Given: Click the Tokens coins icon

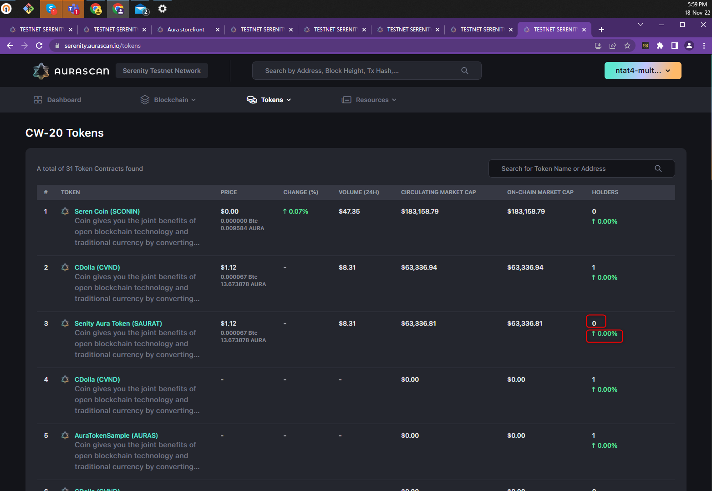Looking at the screenshot, I should (x=252, y=99).
